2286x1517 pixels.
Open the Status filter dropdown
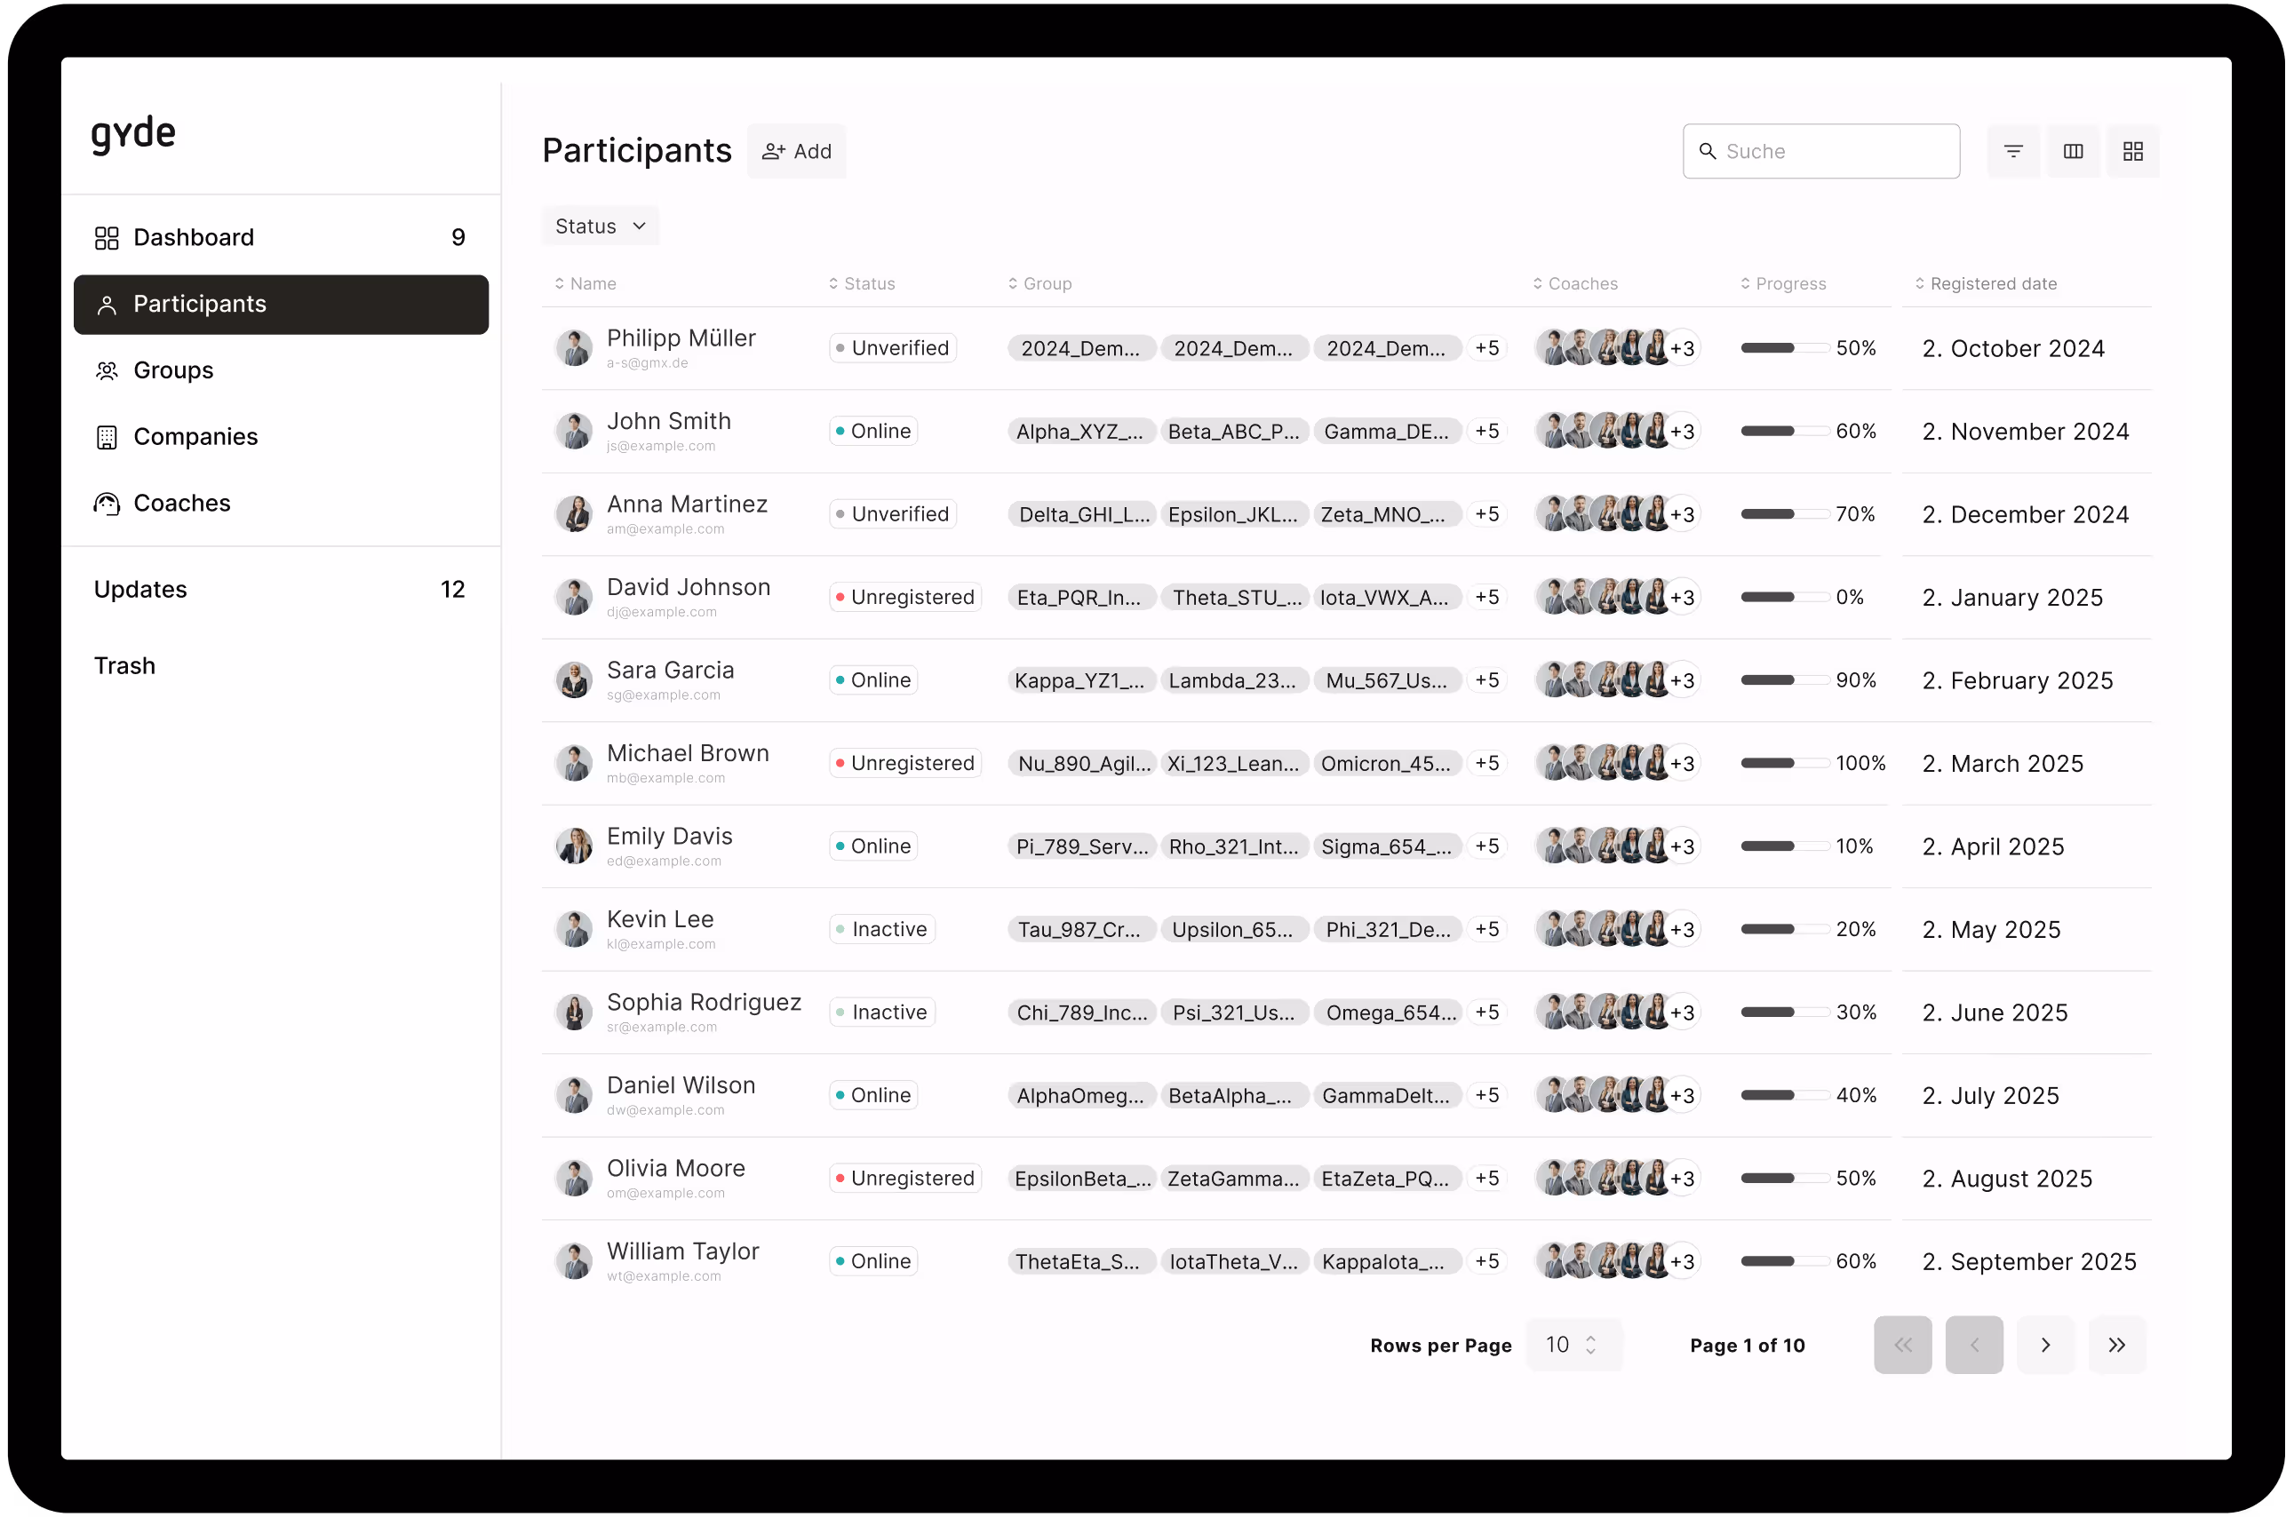(x=600, y=226)
